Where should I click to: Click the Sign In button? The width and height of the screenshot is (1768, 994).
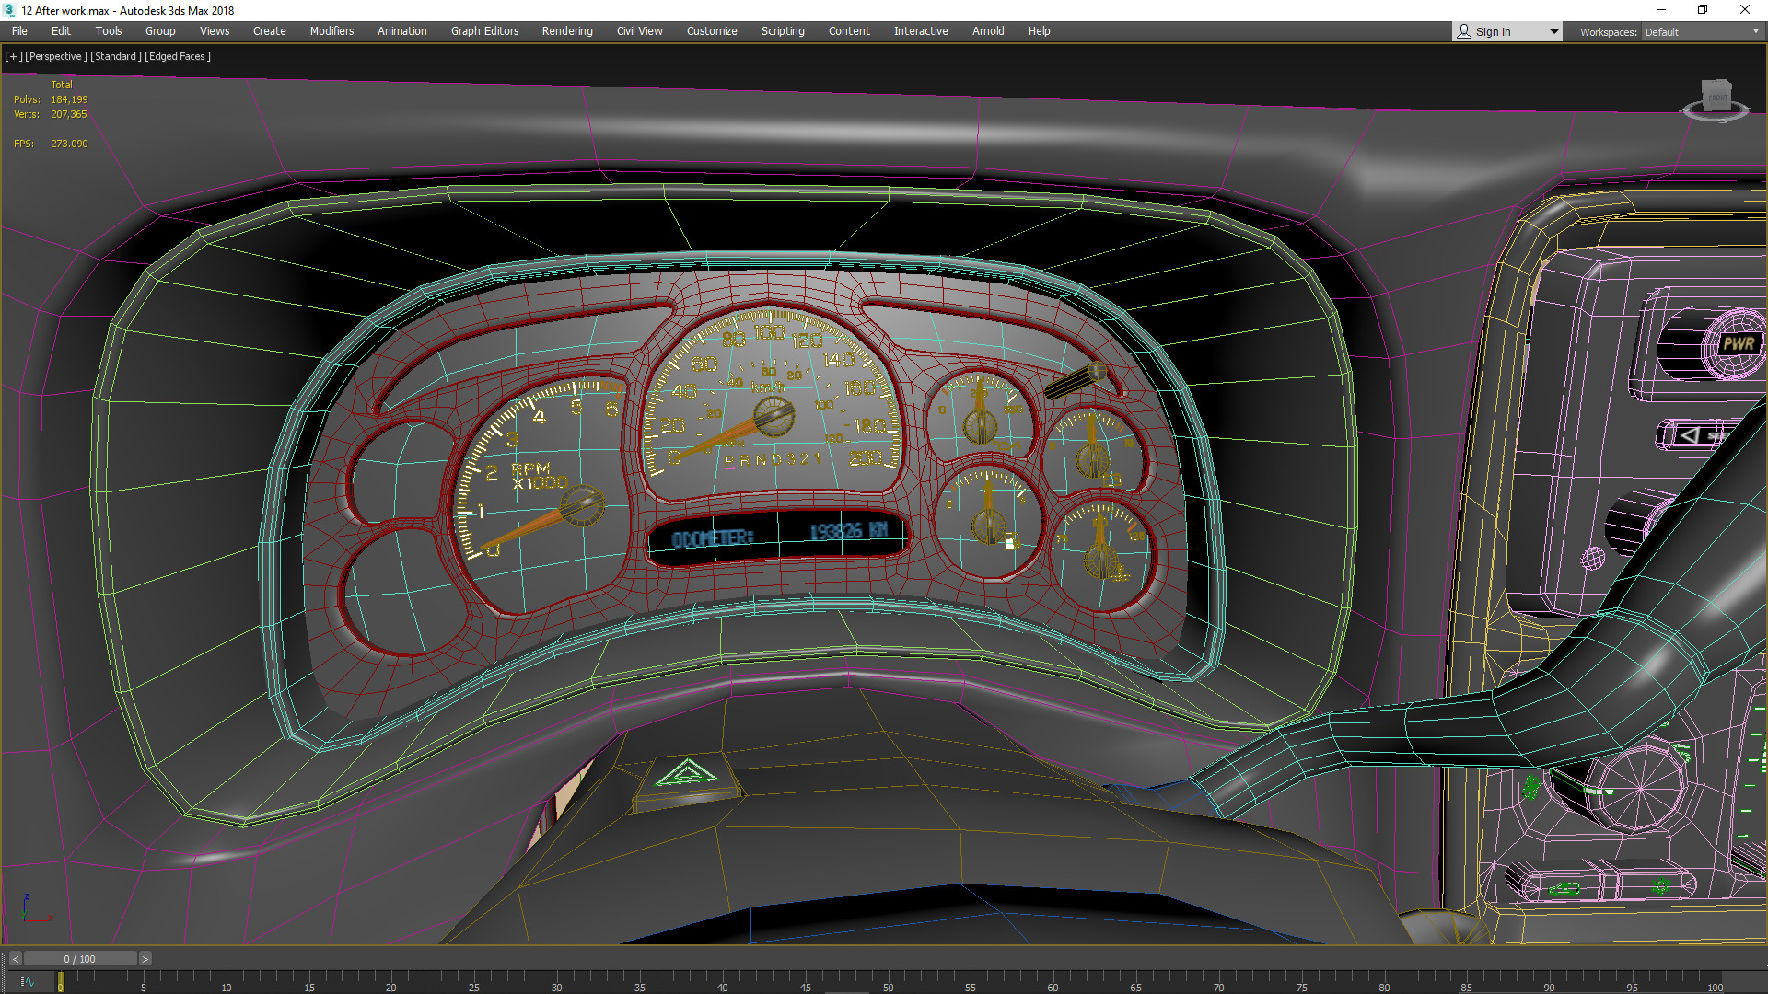1493,31
